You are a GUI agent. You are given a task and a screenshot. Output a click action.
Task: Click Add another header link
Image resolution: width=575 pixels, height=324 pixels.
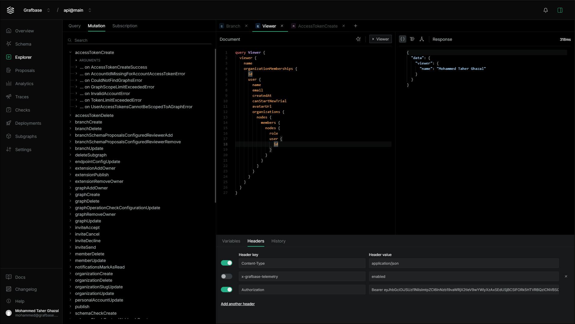[x=238, y=304]
